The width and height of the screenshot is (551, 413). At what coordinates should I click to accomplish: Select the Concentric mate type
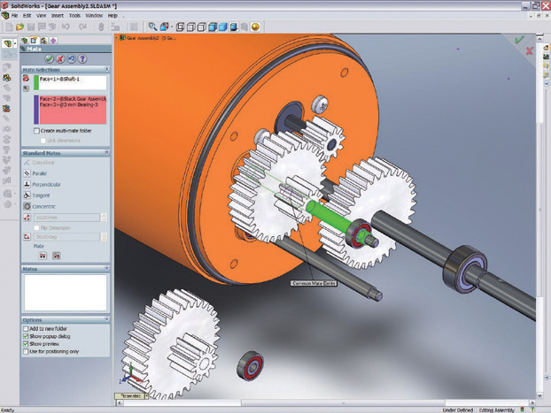point(27,206)
